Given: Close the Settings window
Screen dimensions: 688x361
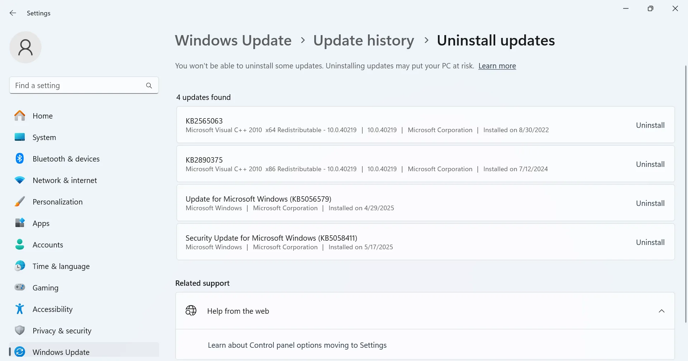Looking at the screenshot, I should [675, 9].
